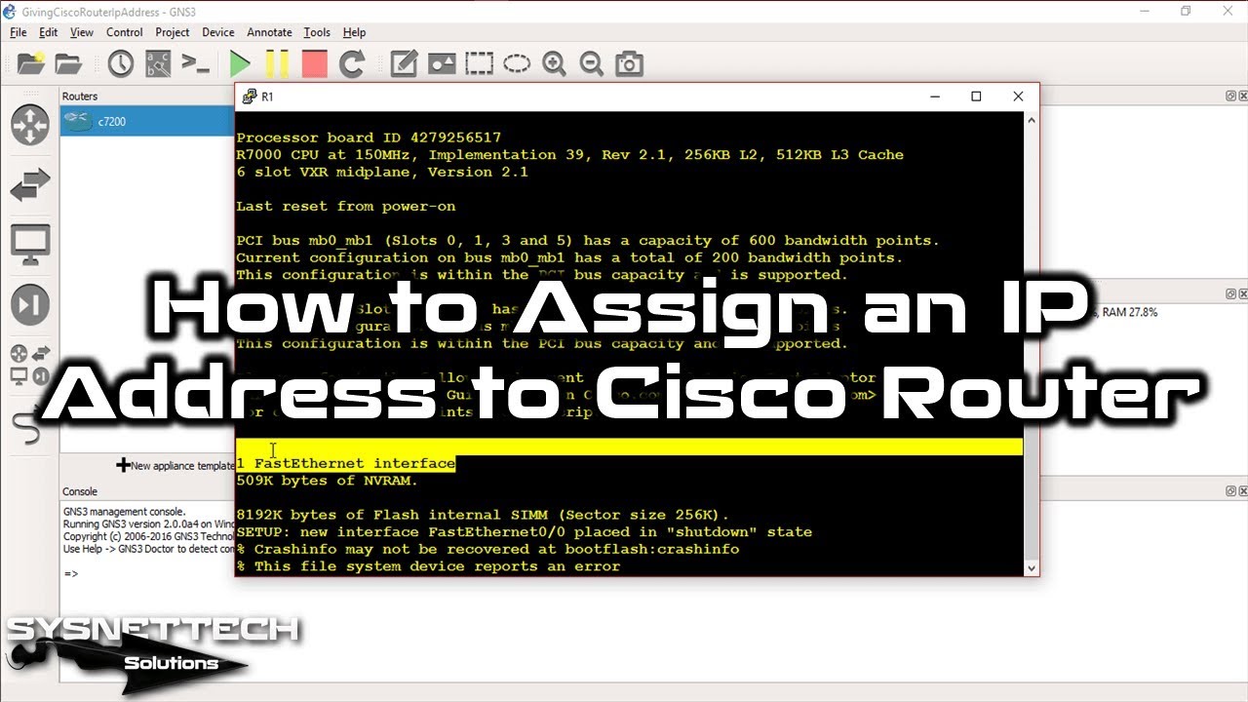The image size is (1248, 702).
Task: Start all devices with green play icon
Action: pos(240,64)
